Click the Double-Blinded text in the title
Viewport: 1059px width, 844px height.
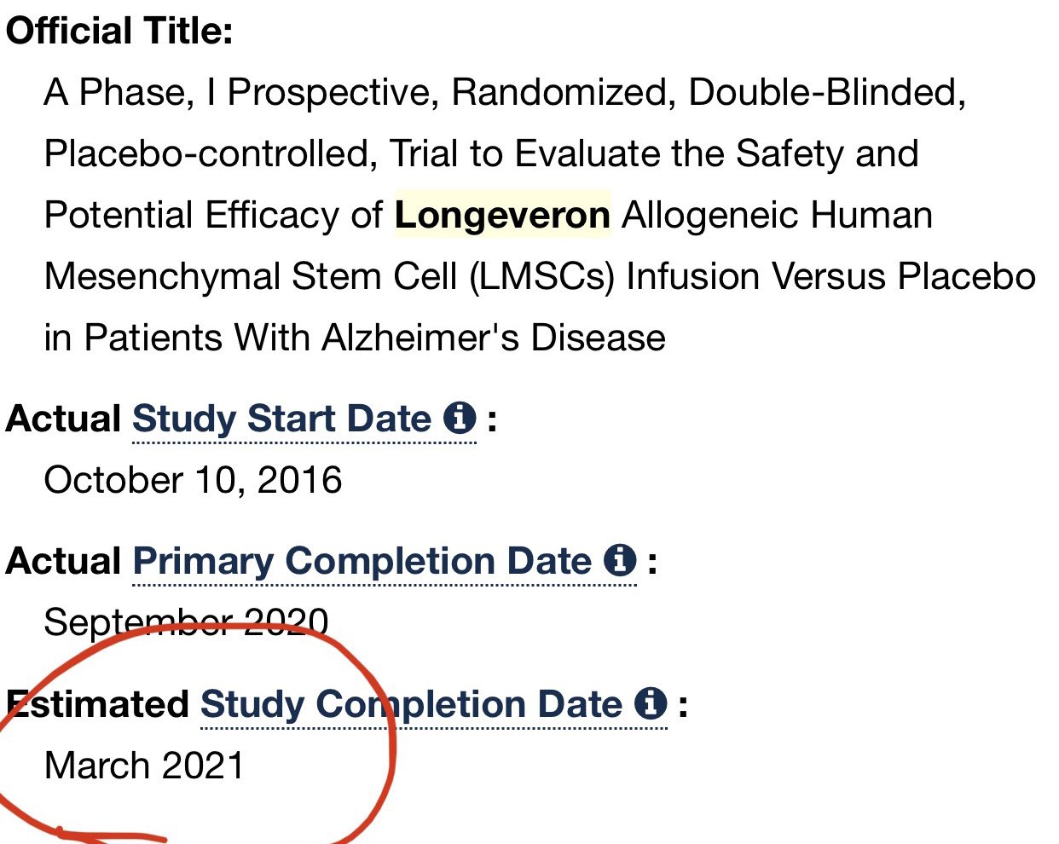click(x=827, y=92)
